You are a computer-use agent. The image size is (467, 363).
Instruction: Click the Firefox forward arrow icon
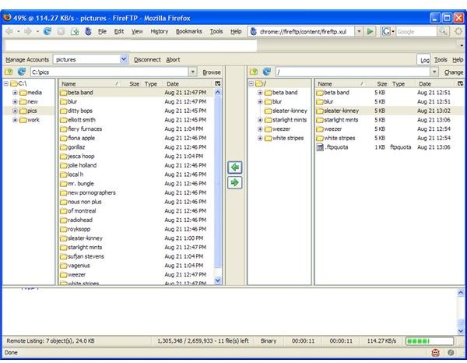click(28, 31)
